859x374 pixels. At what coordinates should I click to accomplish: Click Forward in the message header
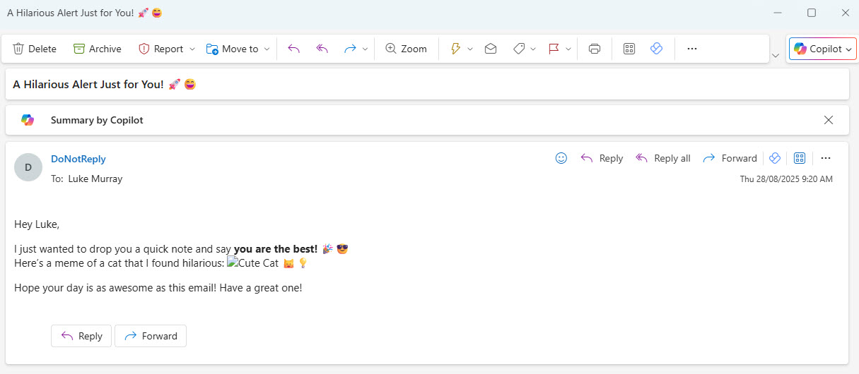[730, 158]
